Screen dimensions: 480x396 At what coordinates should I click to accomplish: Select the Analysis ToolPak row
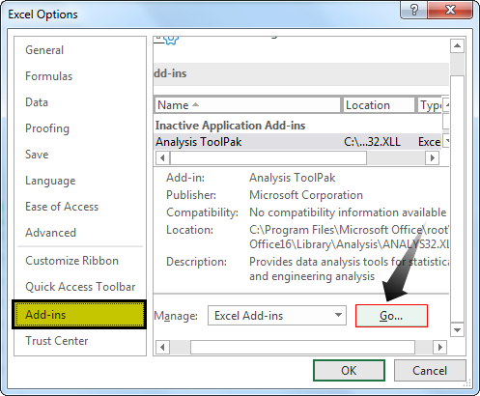(x=297, y=142)
